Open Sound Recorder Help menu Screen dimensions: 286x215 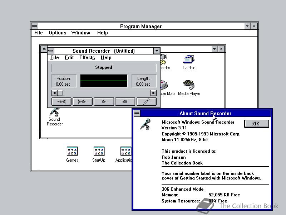click(x=106, y=57)
